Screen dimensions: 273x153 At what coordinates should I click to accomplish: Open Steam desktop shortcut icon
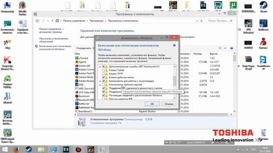[263, 7]
